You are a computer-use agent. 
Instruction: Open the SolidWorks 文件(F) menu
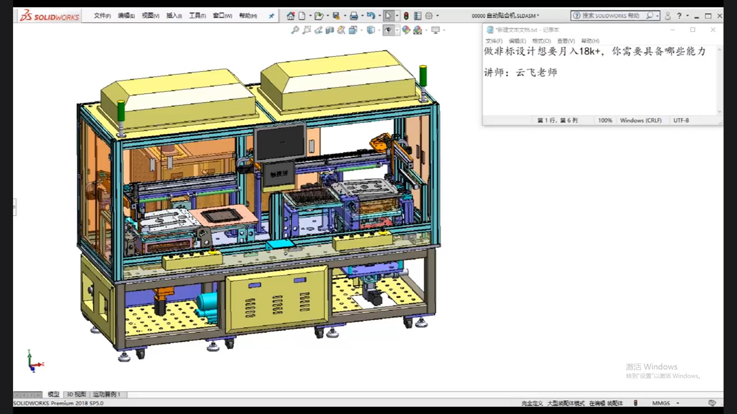tap(102, 16)
